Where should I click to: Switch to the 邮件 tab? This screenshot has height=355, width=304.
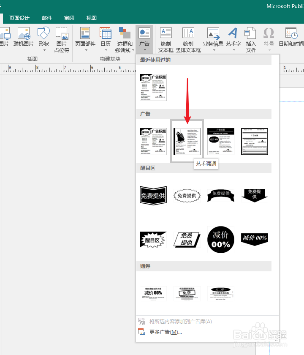(47, 18)
